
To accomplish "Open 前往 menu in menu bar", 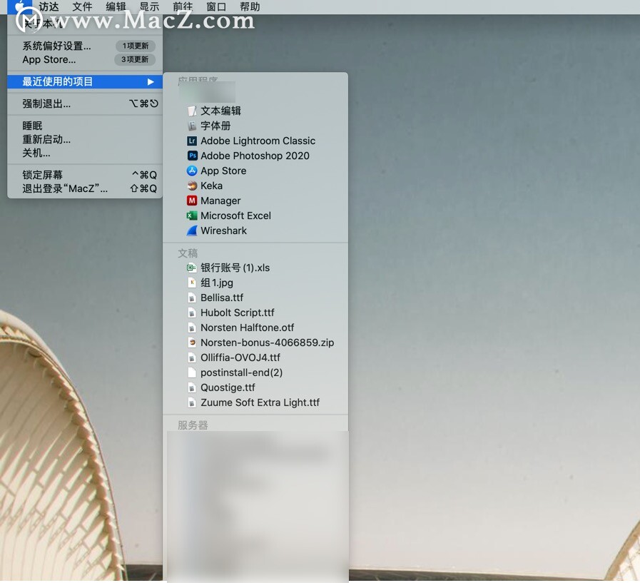I will click(x=183, y=6).
